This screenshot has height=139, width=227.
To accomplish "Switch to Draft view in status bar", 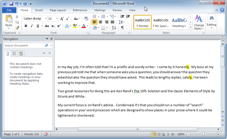I will click(173, 134).
